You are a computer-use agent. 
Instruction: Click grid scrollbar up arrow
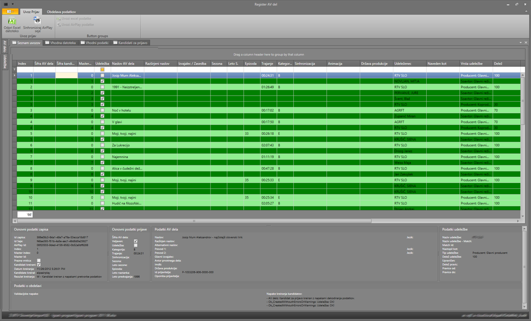pos(523,75)
